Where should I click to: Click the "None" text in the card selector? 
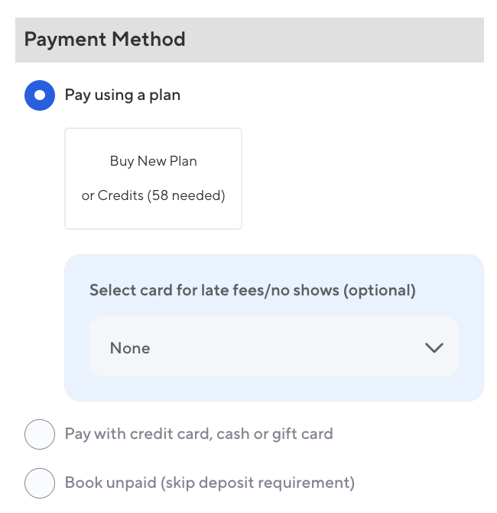130,348
